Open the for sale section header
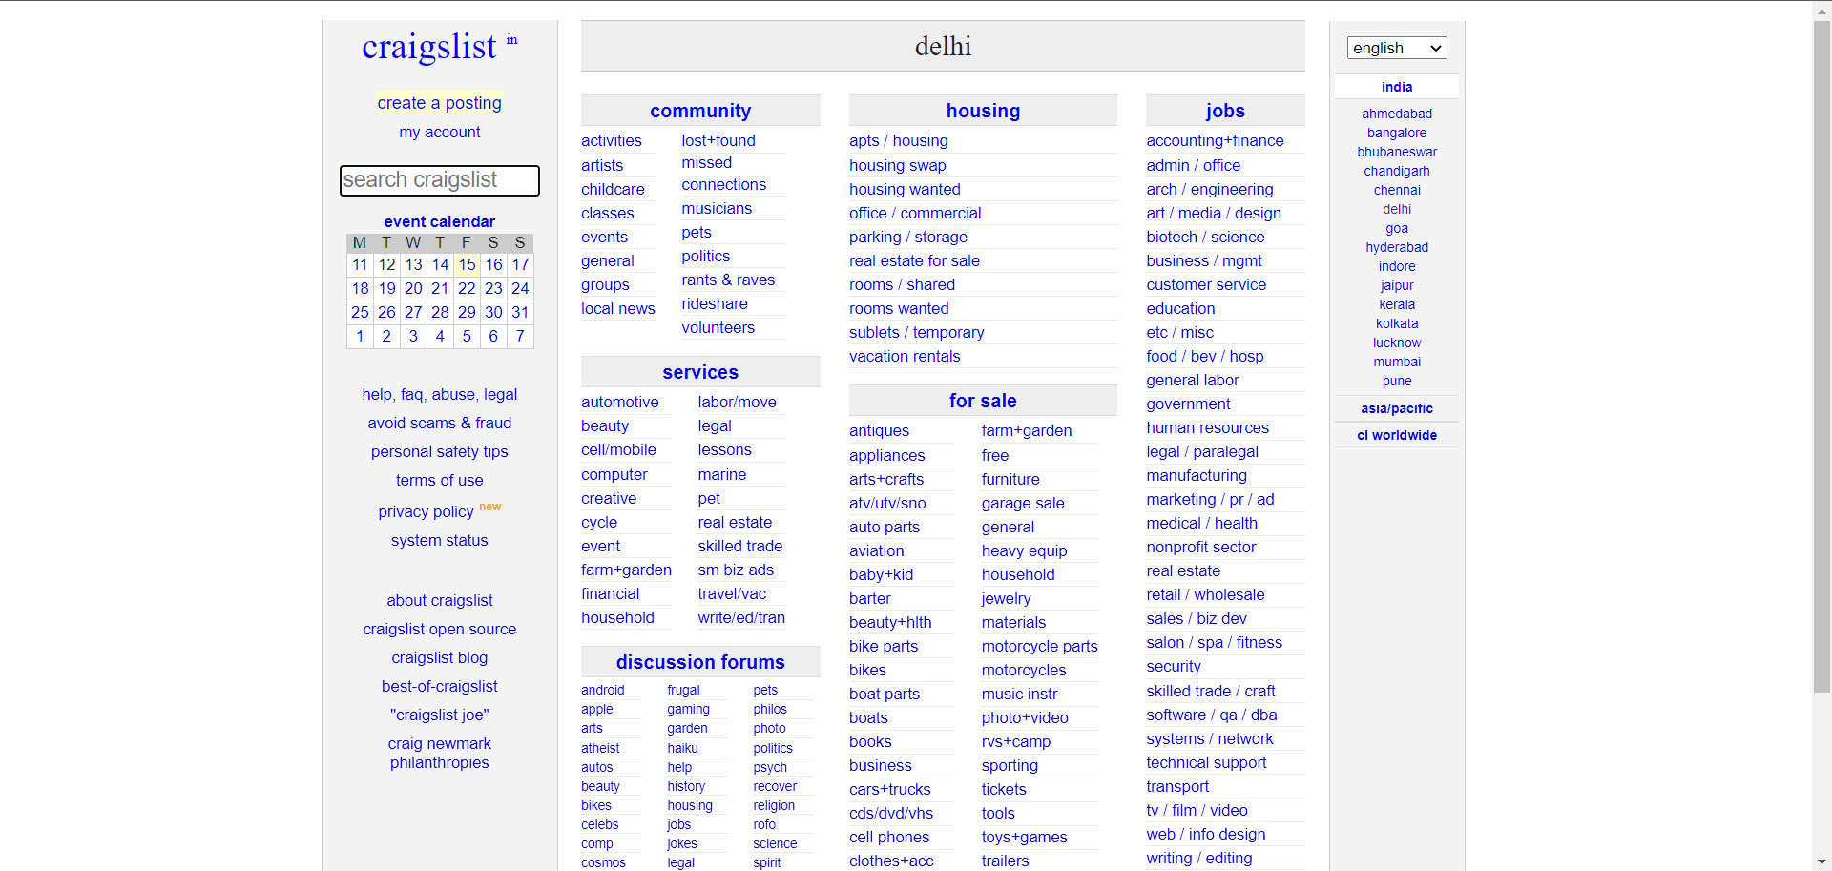The width and height of the screenshot is (1832, 871). point(983,401)
